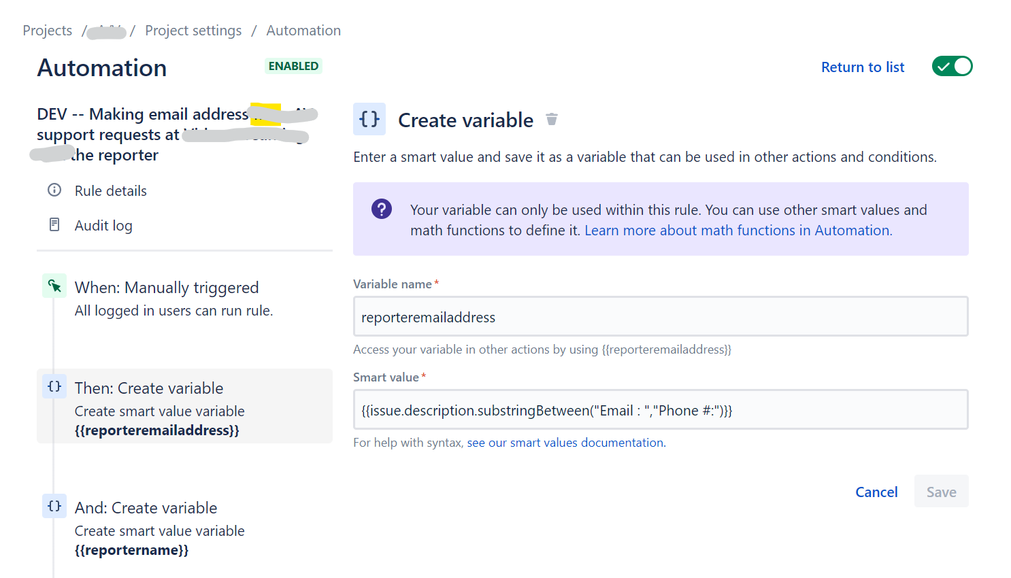The image size is (1011, 578).
Task: Click the Rule details info icon
Action: click(x=54, y=190)
